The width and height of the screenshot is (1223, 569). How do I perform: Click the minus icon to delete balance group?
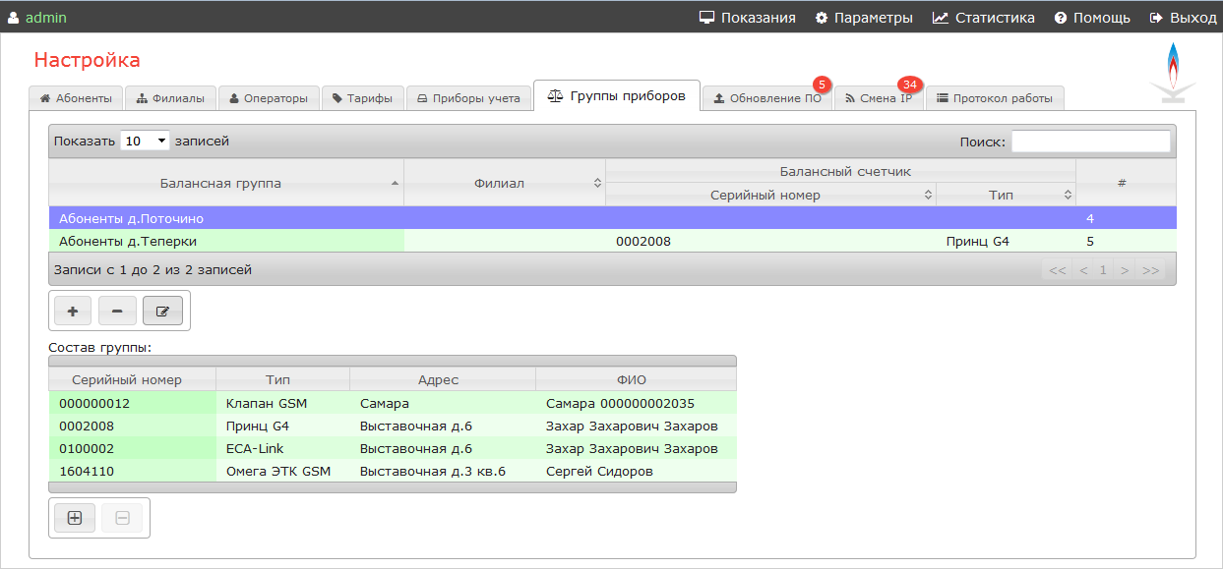pyautogui.click(x=117, y=311)
